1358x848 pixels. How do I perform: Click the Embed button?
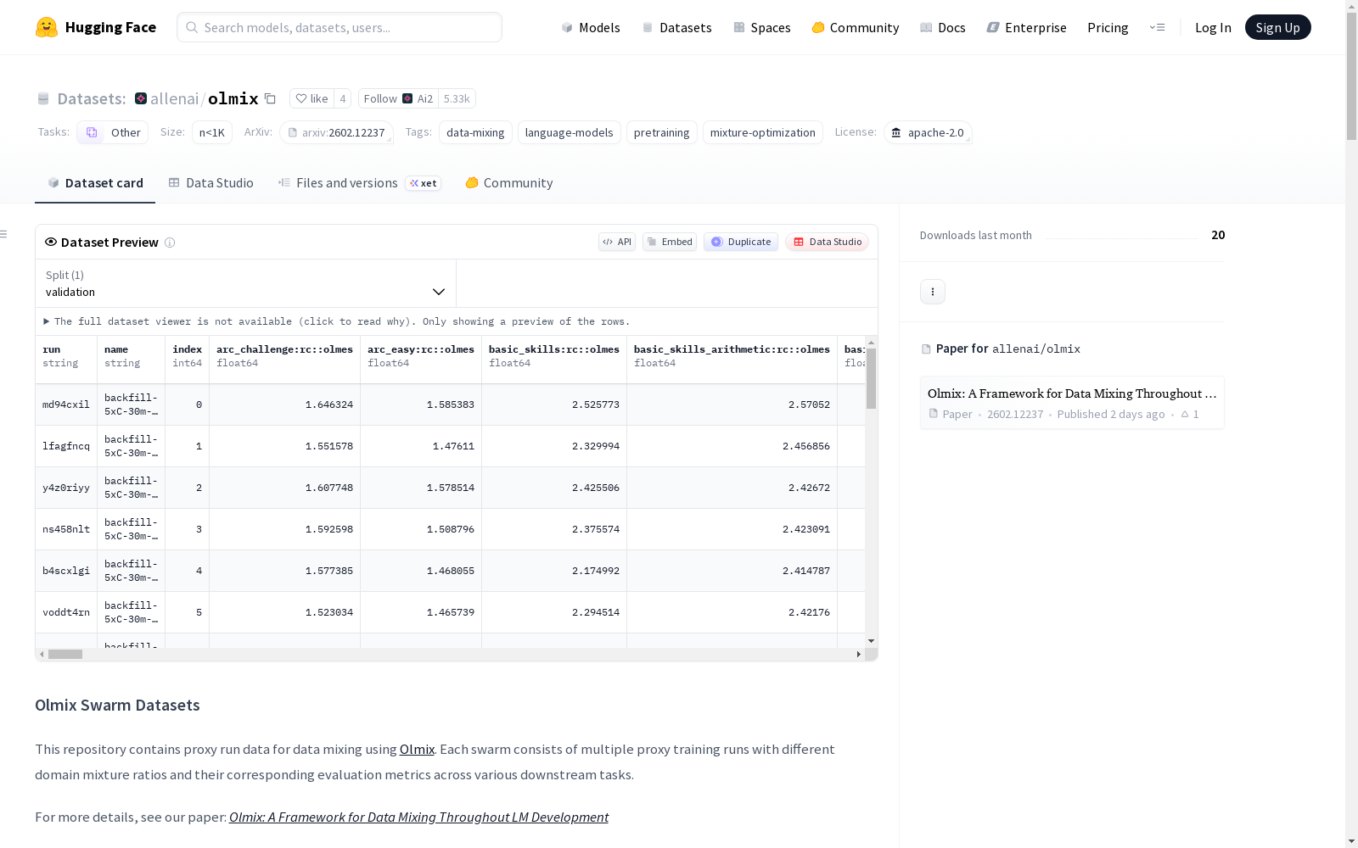pyautogui.click(x=670, y=242)
